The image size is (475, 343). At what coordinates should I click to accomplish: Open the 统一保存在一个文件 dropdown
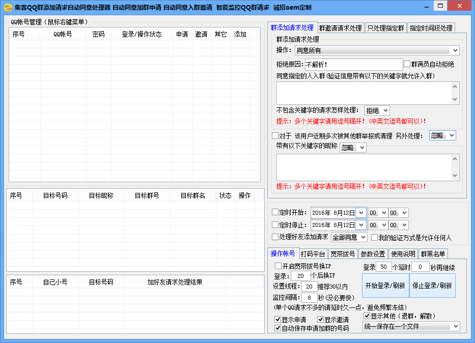click(x=411, y=326)
